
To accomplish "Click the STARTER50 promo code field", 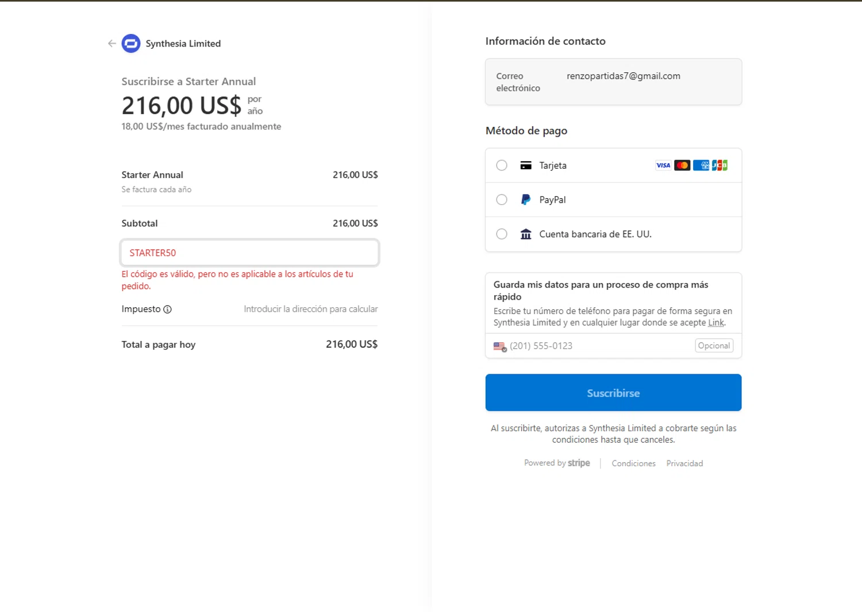I will click(x=249, y=253).
